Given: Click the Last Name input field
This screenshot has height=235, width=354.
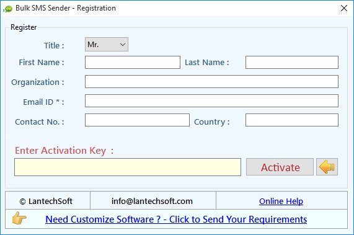Looking at the screenshot, I should click(x=292, y=62).
